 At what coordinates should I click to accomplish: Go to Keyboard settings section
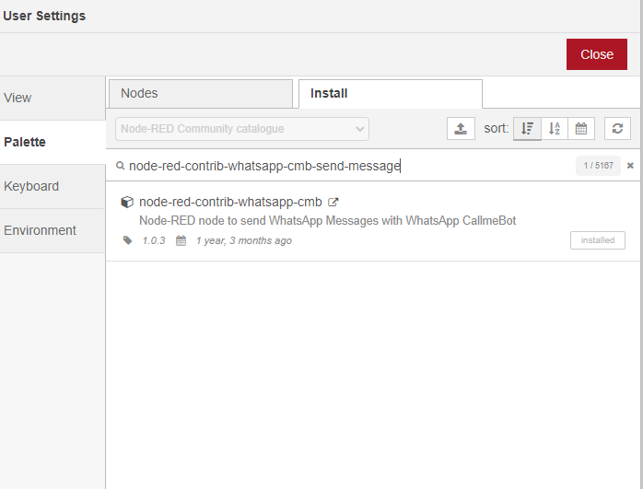(53, 187)
